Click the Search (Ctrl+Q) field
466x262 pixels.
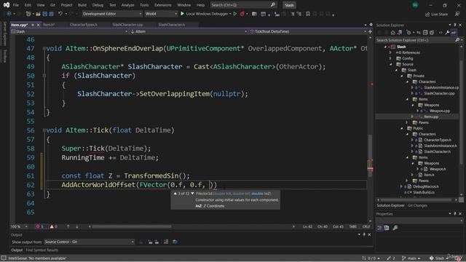click(x=243, y=5)
